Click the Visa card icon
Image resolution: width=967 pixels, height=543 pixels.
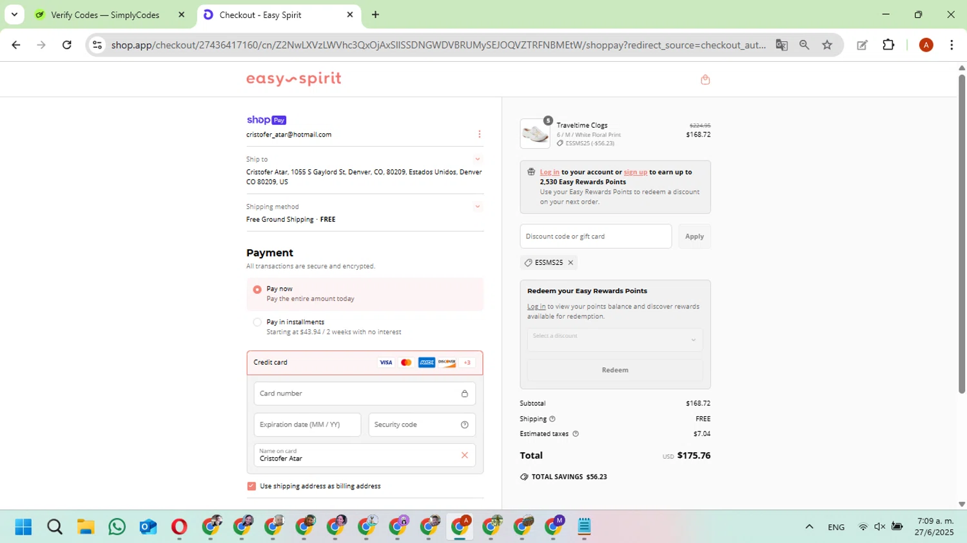click(x=386, y=363)
